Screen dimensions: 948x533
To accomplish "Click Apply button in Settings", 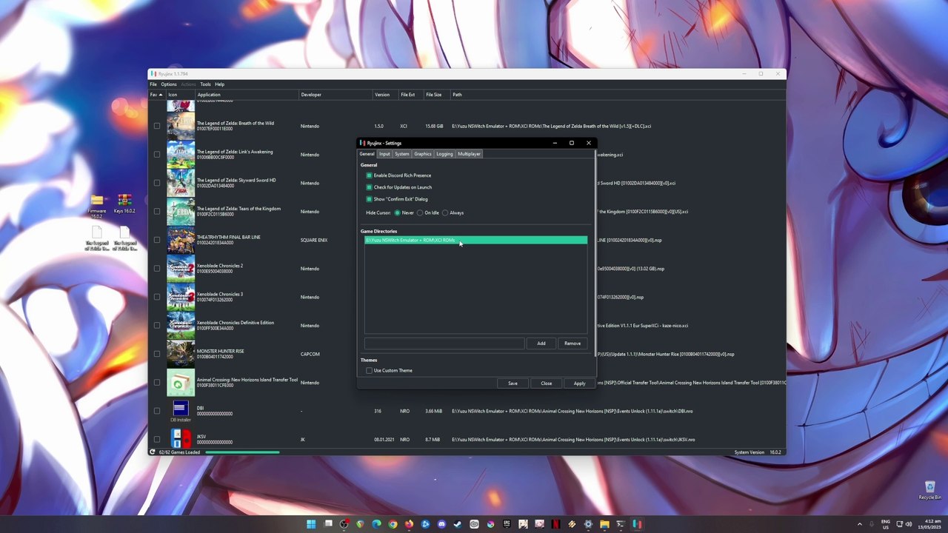I will 579,383.
